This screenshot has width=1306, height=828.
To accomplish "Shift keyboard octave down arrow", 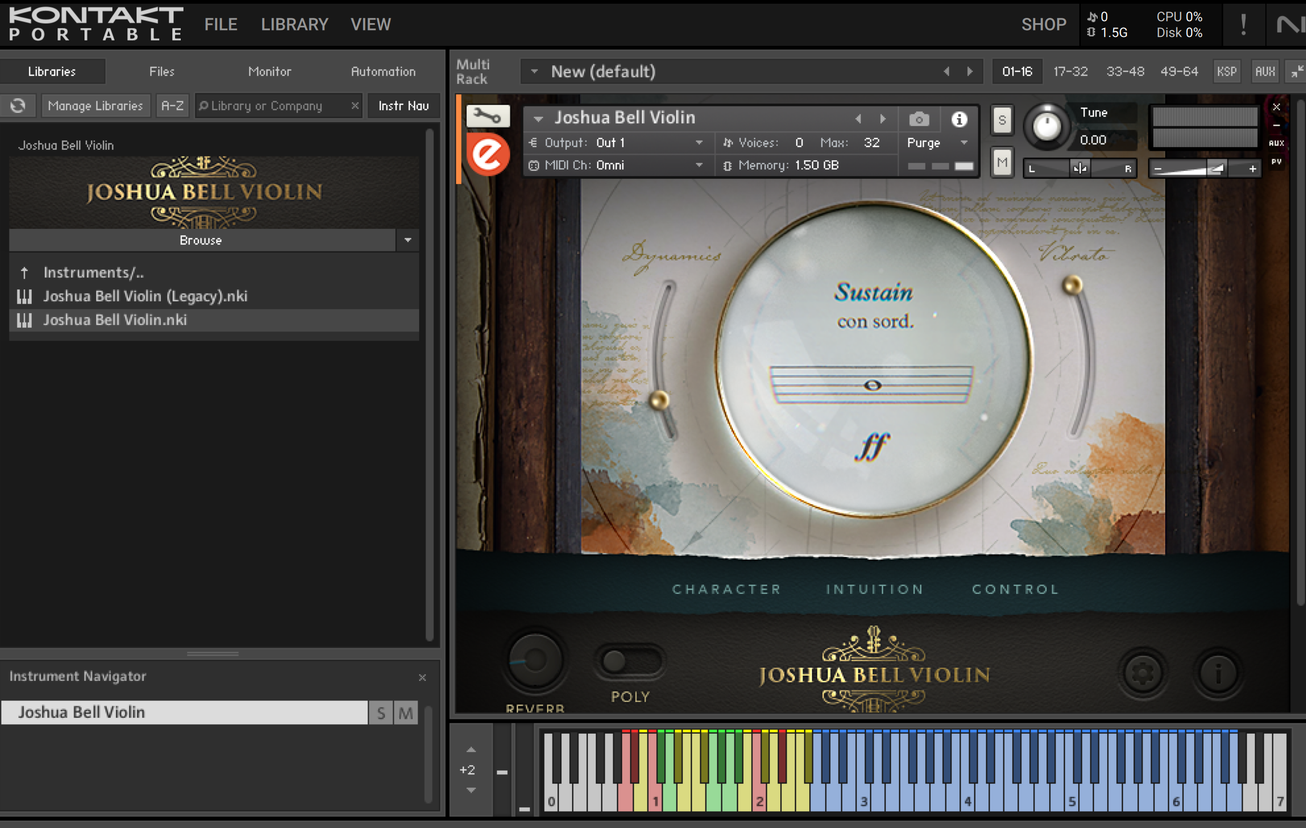I will (x=471, y=790).
